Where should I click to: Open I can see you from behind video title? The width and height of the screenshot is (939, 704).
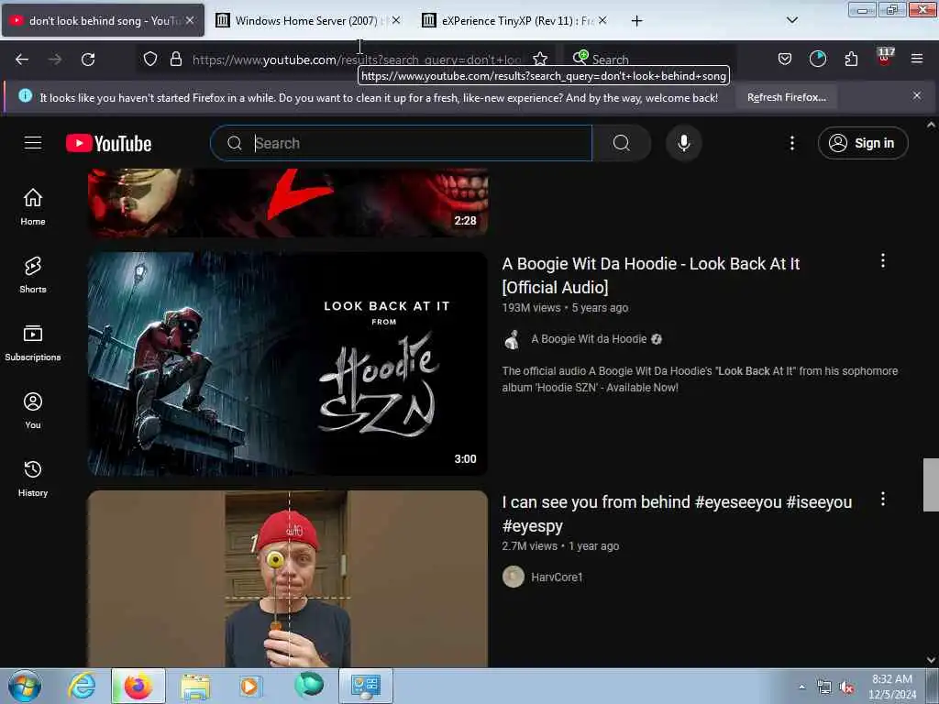click(x=677, y=513)
